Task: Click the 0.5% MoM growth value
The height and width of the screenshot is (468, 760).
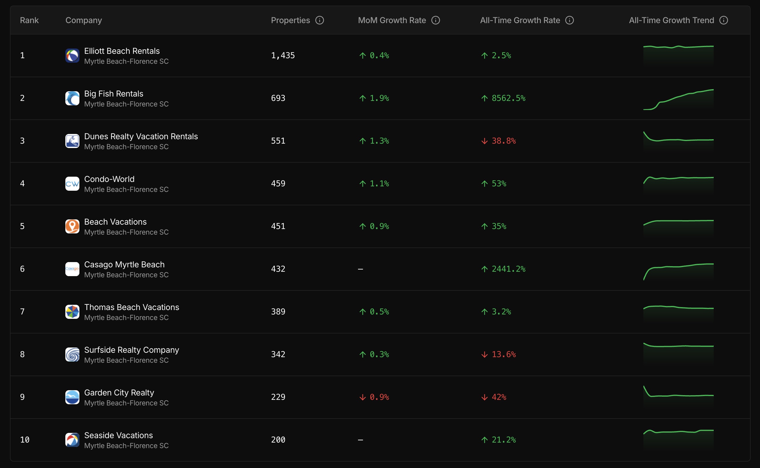Action: (x=374, y=312)
